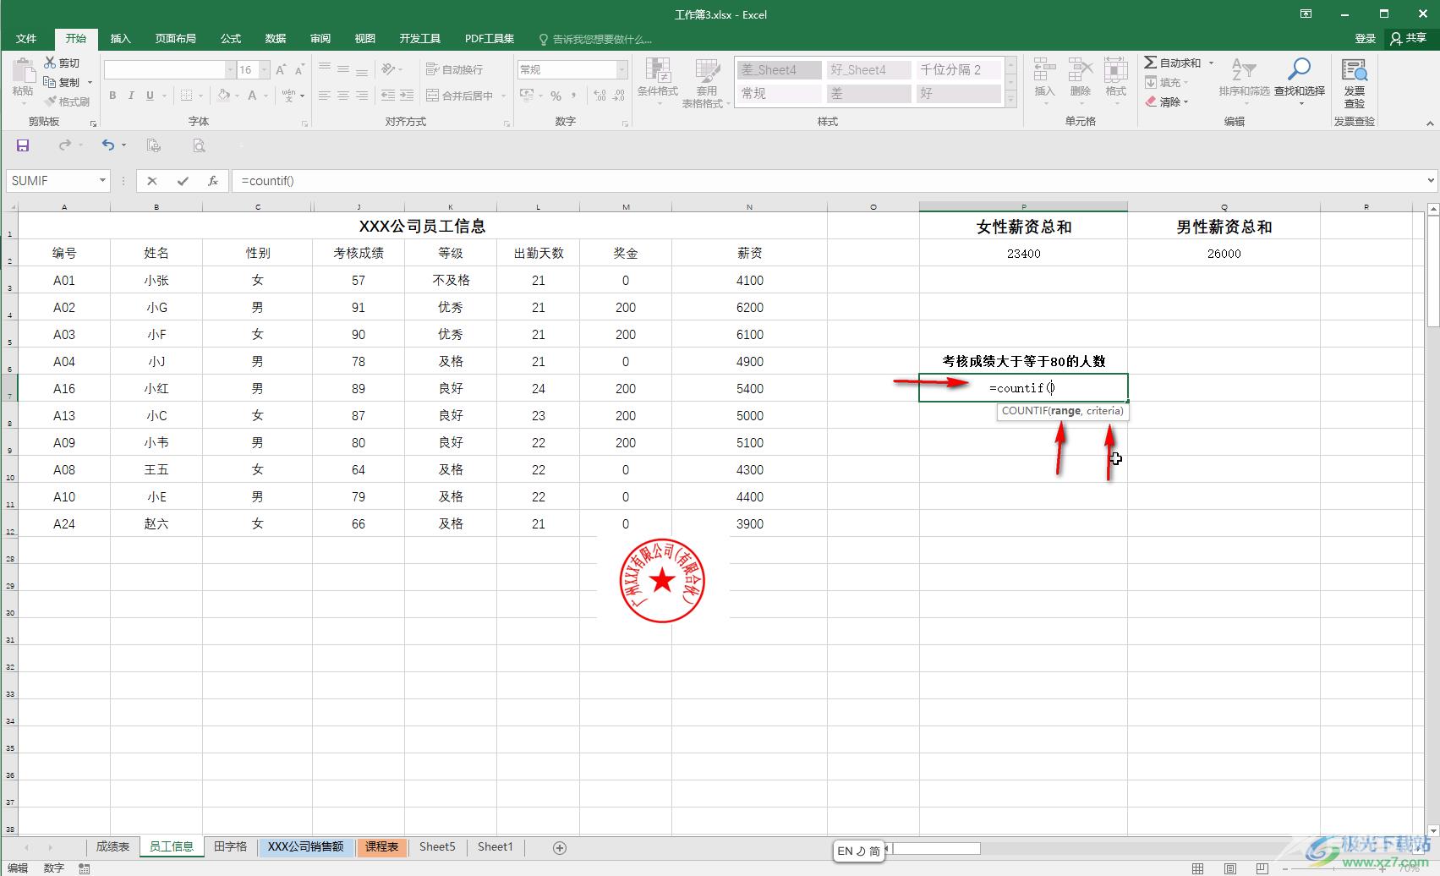Open the File (文件) menu
Screen dimensions: 1440x876
[x=26, y=38]
